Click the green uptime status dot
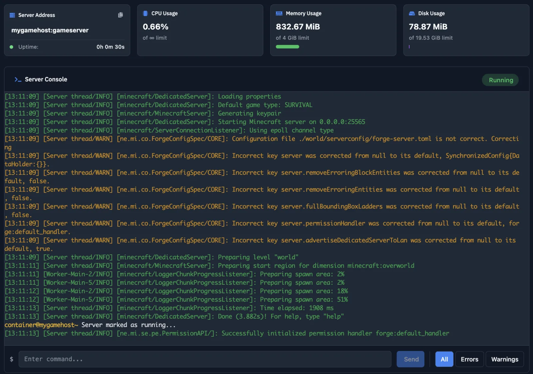The height and width of the screenshot is (374, 533). [x=11, y=47]
